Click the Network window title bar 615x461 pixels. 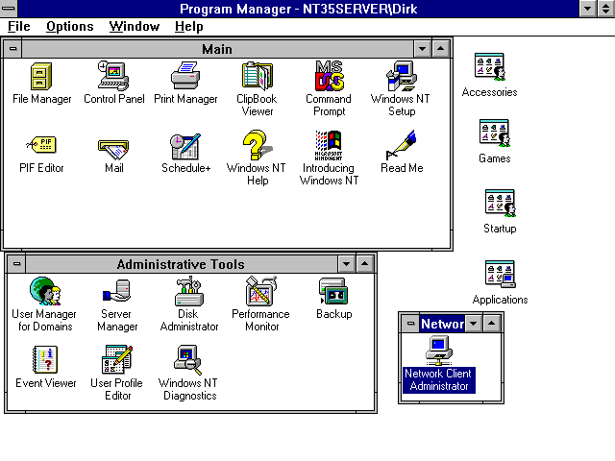pos(442,324)
